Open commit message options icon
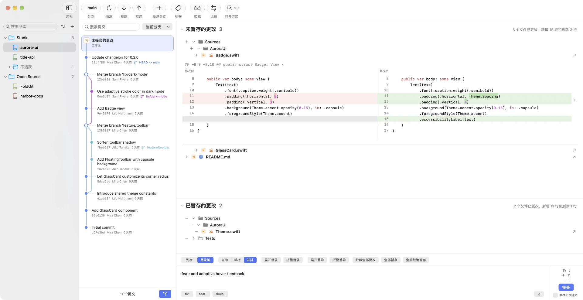 point(539,294)
